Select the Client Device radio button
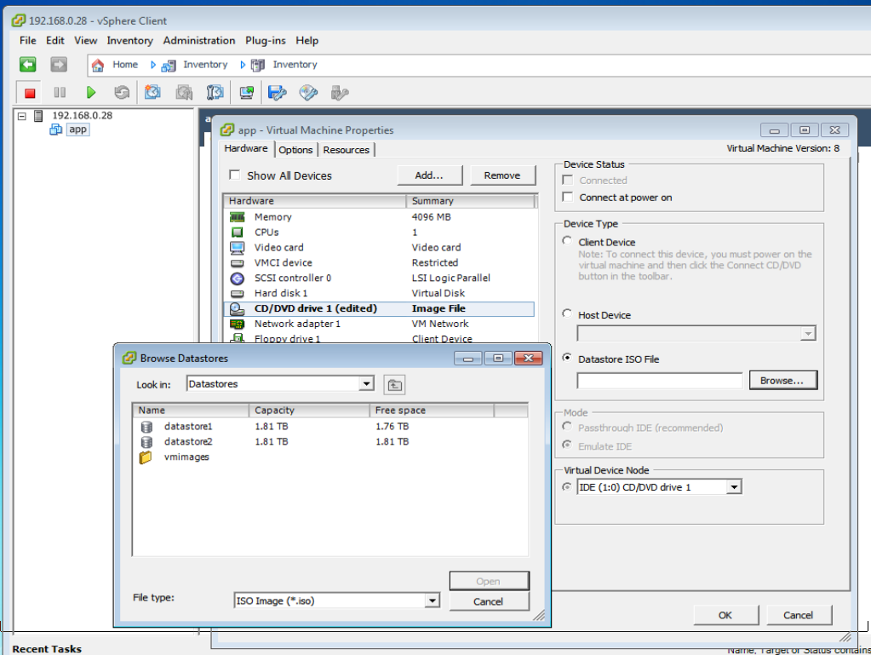Screen dimensions: 871x655 (567, 241)
